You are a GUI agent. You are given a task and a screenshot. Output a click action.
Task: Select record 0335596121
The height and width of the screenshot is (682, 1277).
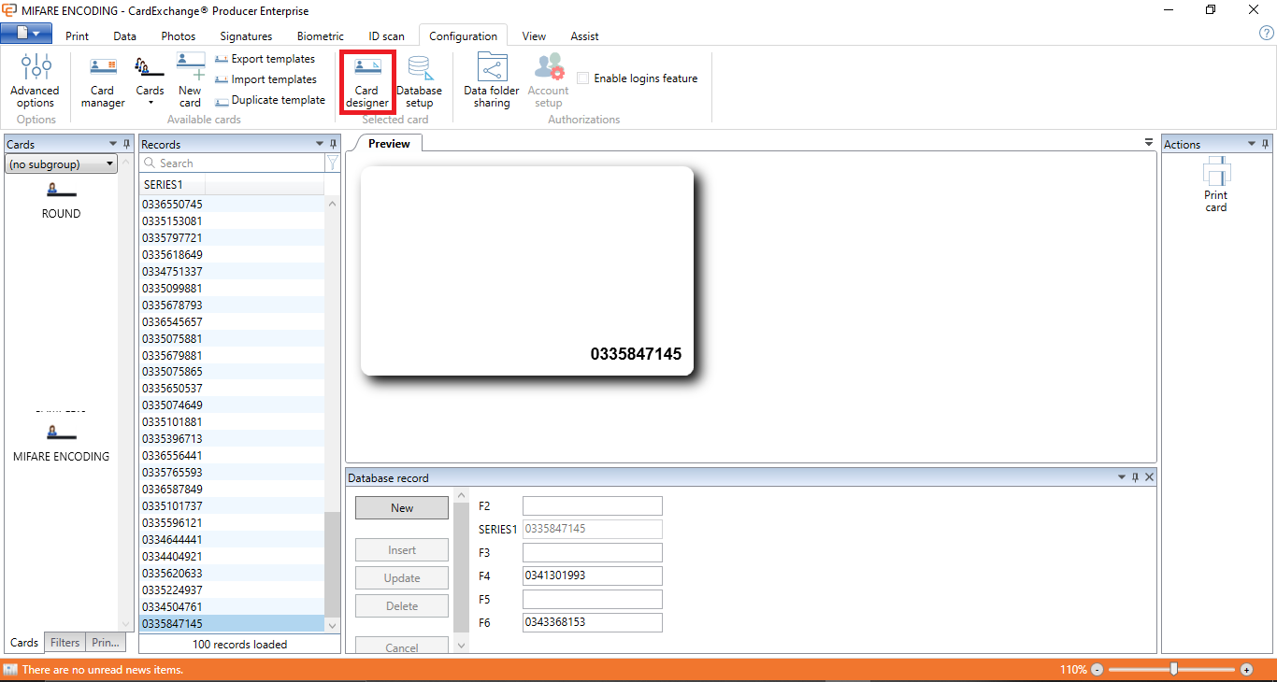click(x=232, y=522)
